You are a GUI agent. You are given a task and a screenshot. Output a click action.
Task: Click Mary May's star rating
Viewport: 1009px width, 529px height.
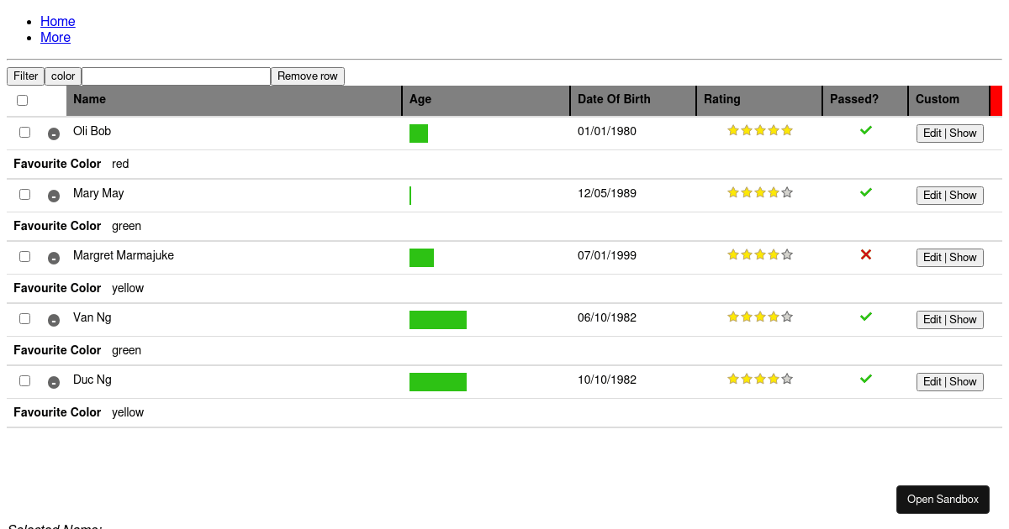(x=759, y=192)
